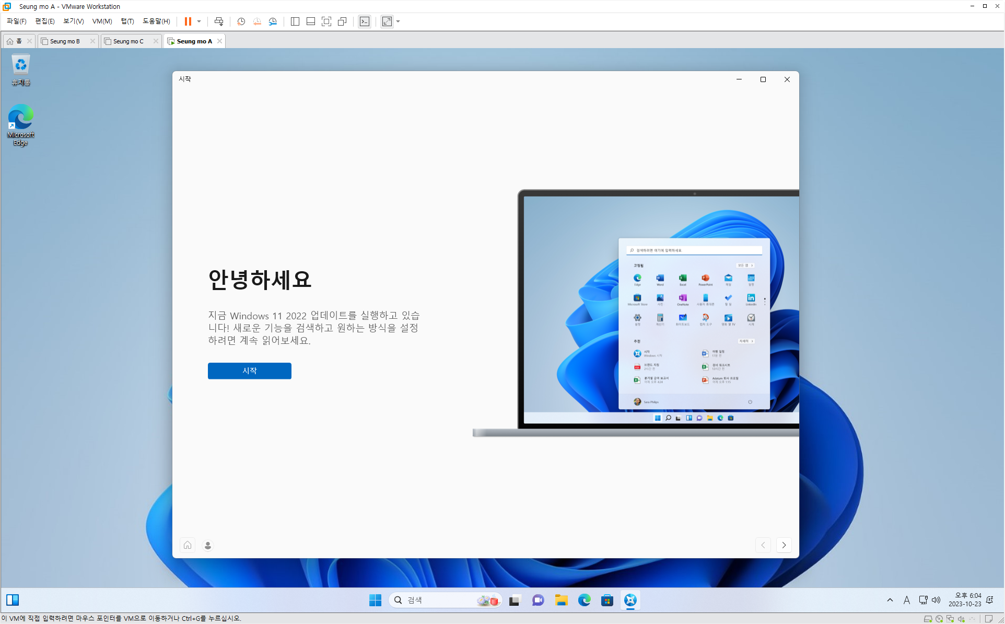Click Send Ctrl+Alt+Del toolbar icon
This screenshot has height=624, width=1005.
[219, 21]
